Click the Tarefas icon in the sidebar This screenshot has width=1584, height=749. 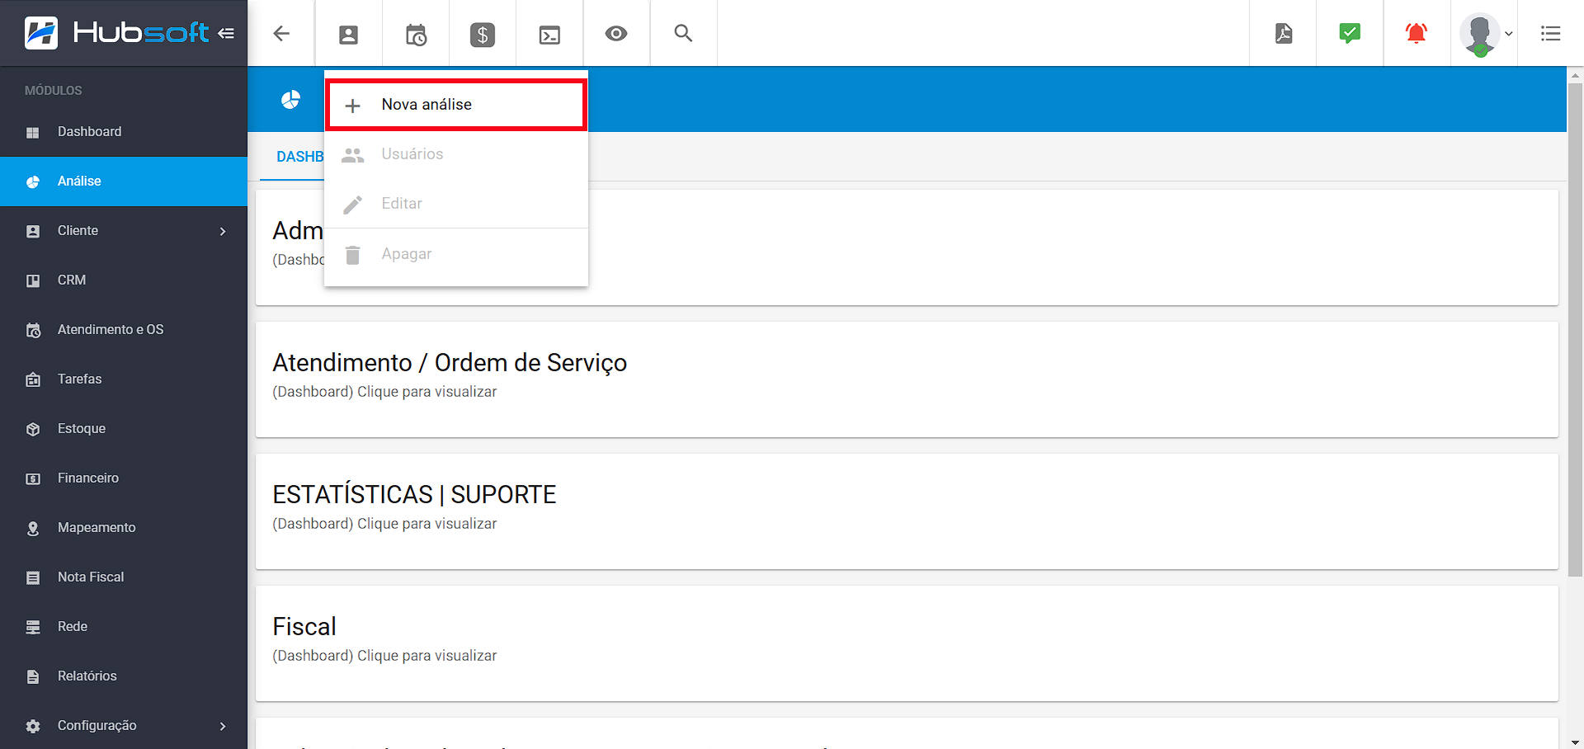[x=33, y=380]
